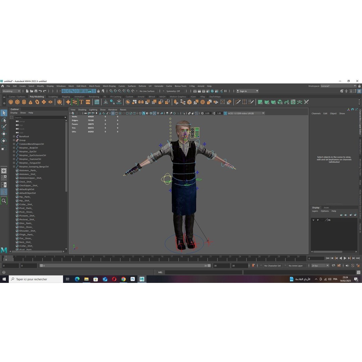Click the Multi-Cut knife shelf icon
Screen dimensions: 362x362
[238, 102]
